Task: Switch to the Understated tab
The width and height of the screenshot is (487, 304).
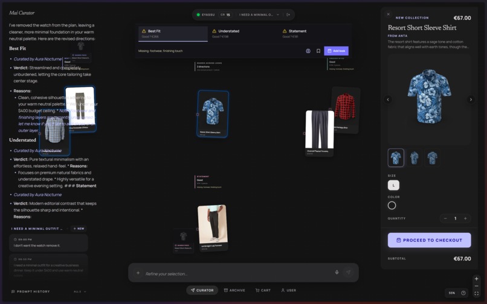Action: click(x=243, y=34)
